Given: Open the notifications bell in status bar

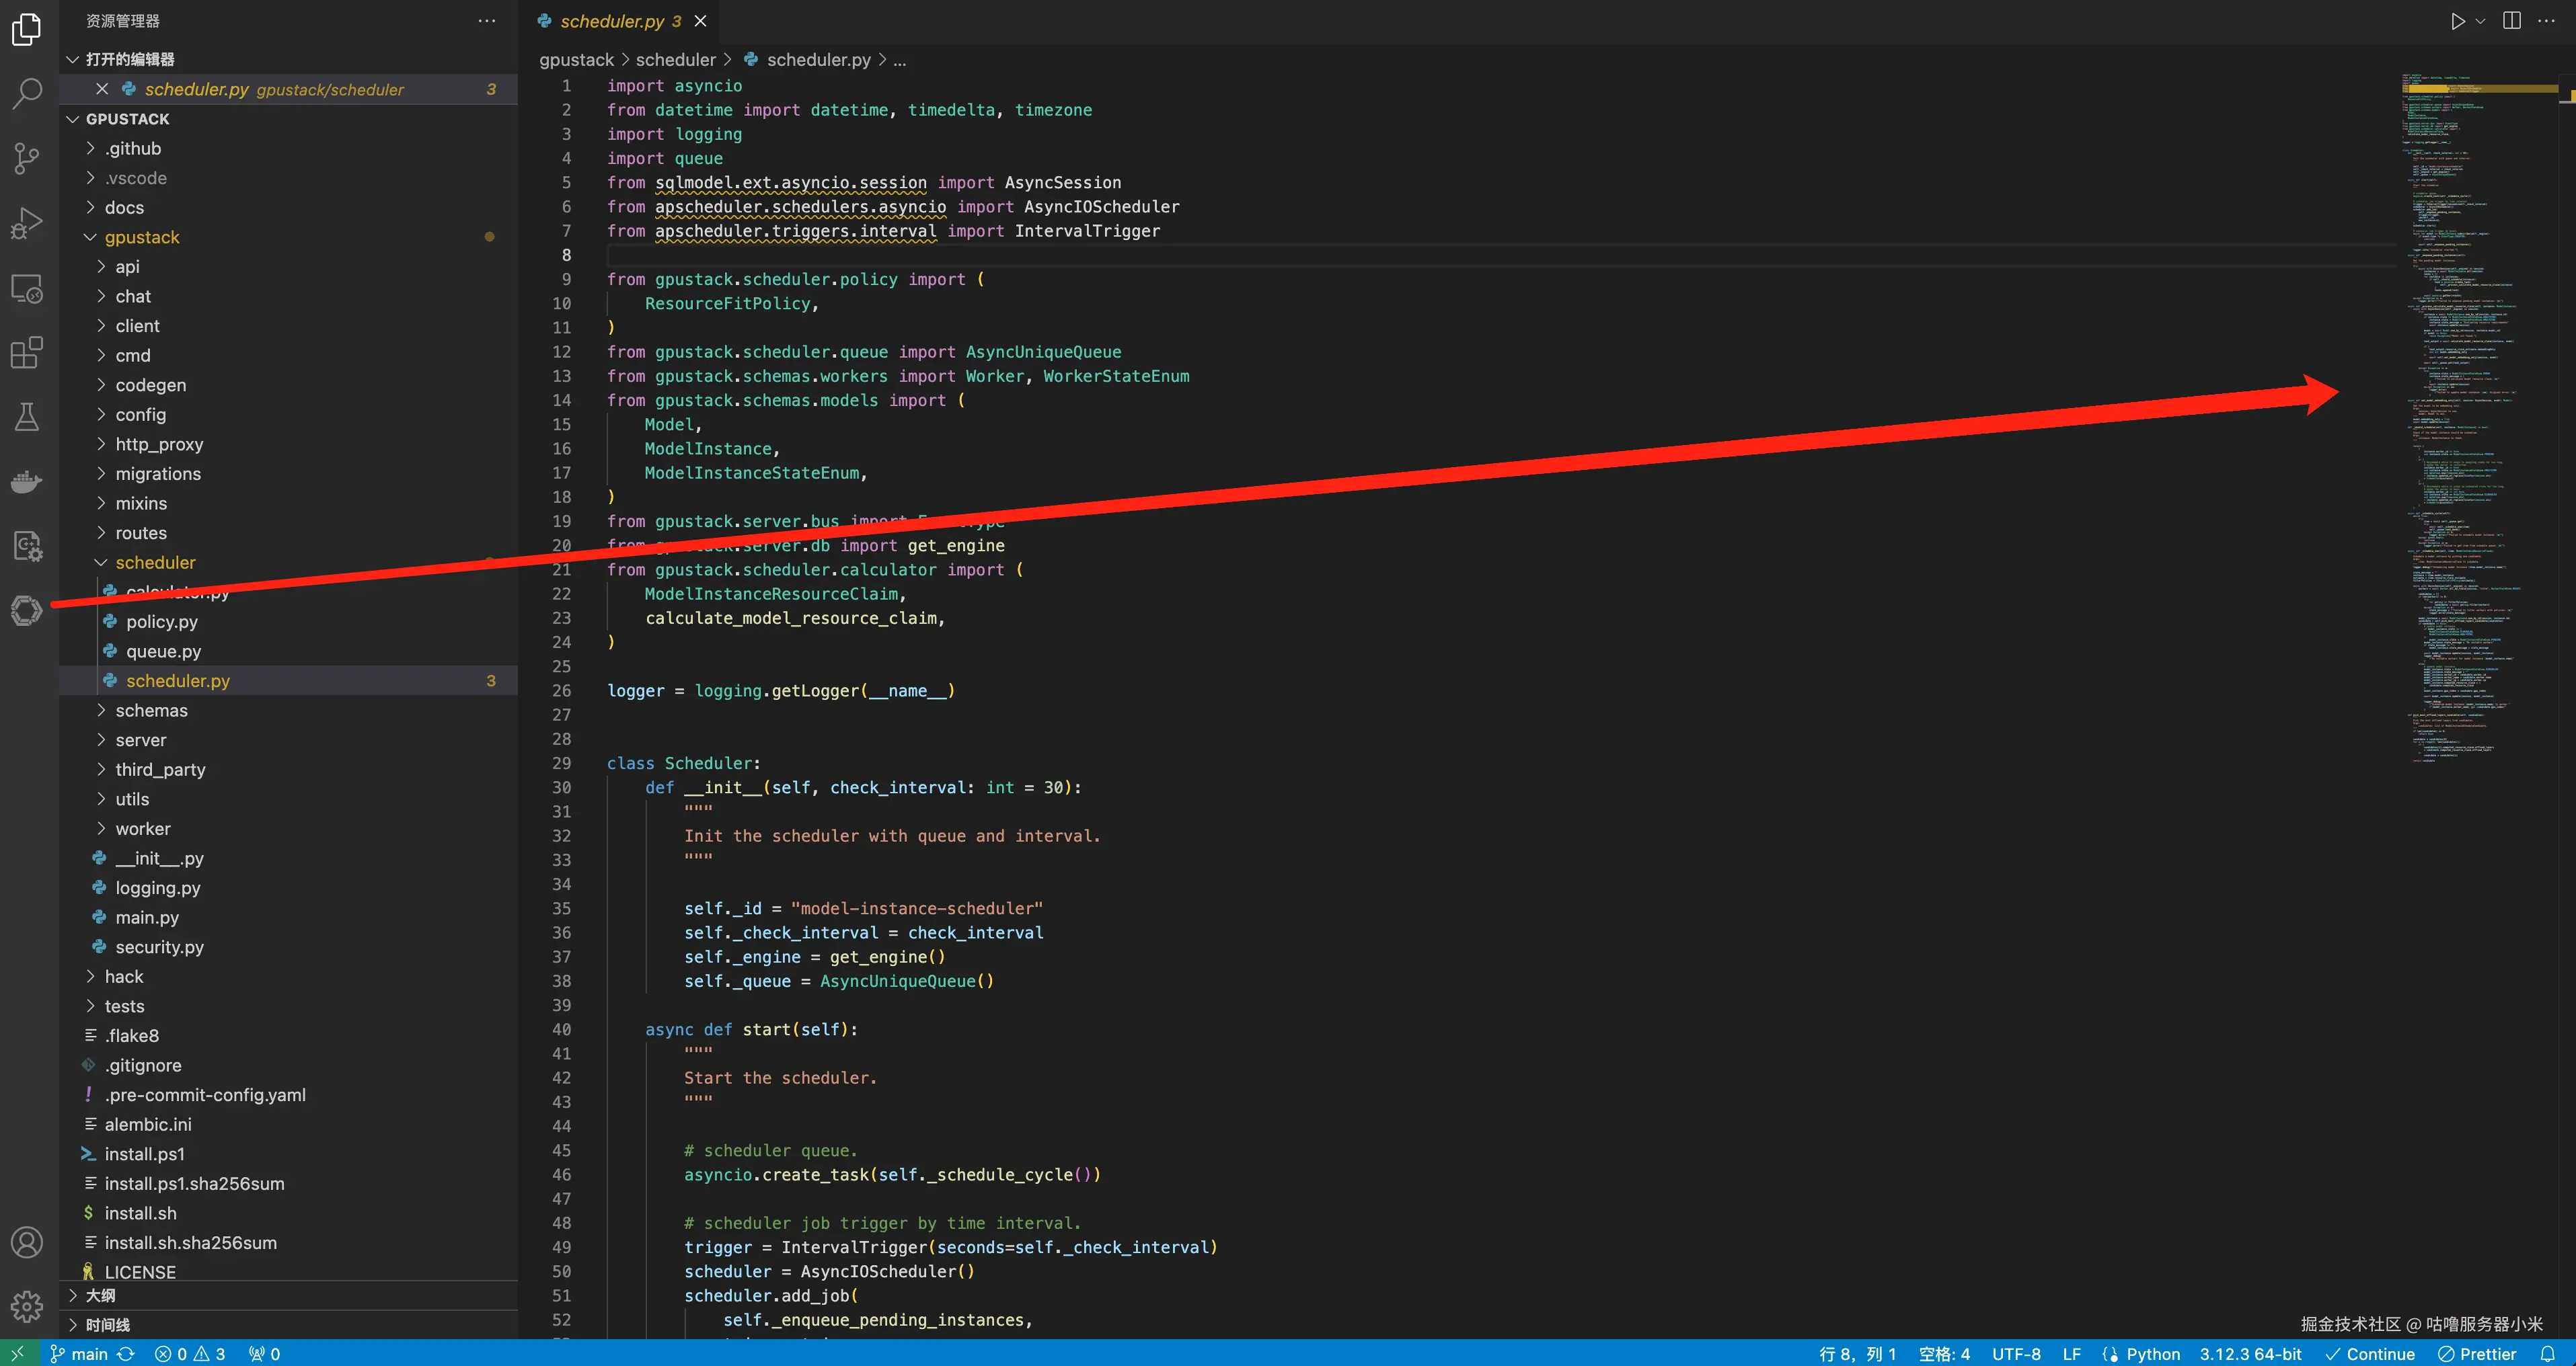Looking at the screenshot, I should [2547, 1354].
